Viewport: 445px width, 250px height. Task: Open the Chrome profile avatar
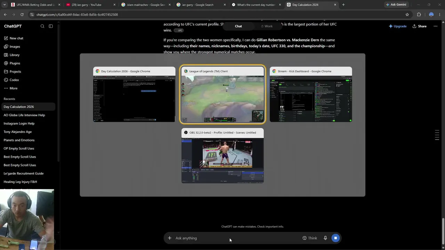(431, 15)
